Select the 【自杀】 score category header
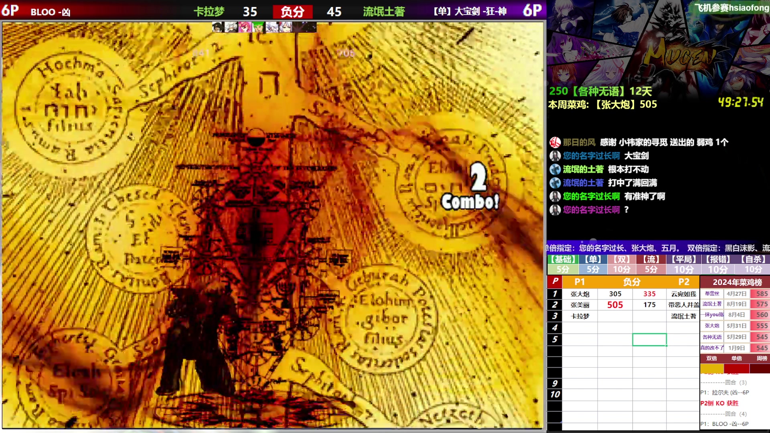The image size is (770, 433). (x=753, y=259)
